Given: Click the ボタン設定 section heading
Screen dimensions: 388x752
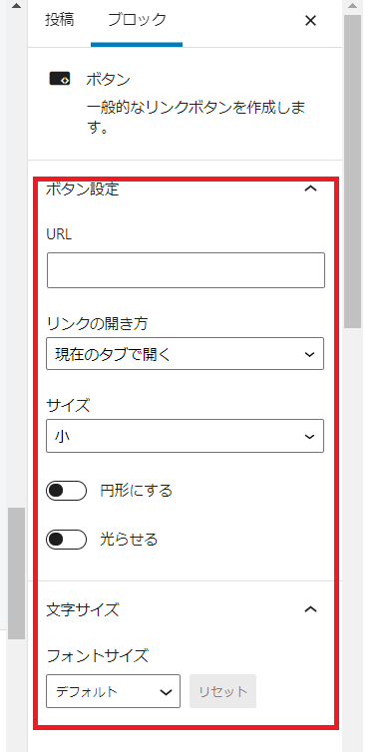Looking at the screenshot, I should [x=82, y=188].
